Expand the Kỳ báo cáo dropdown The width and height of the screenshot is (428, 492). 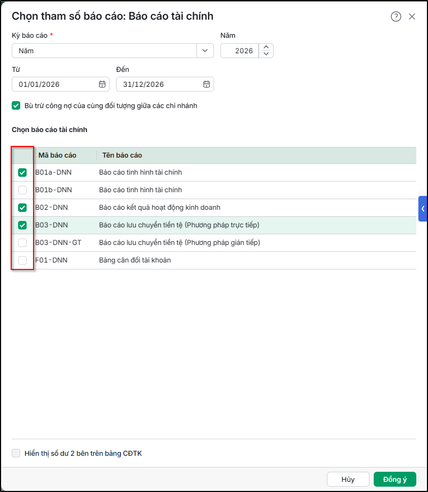tap(205, 51)
